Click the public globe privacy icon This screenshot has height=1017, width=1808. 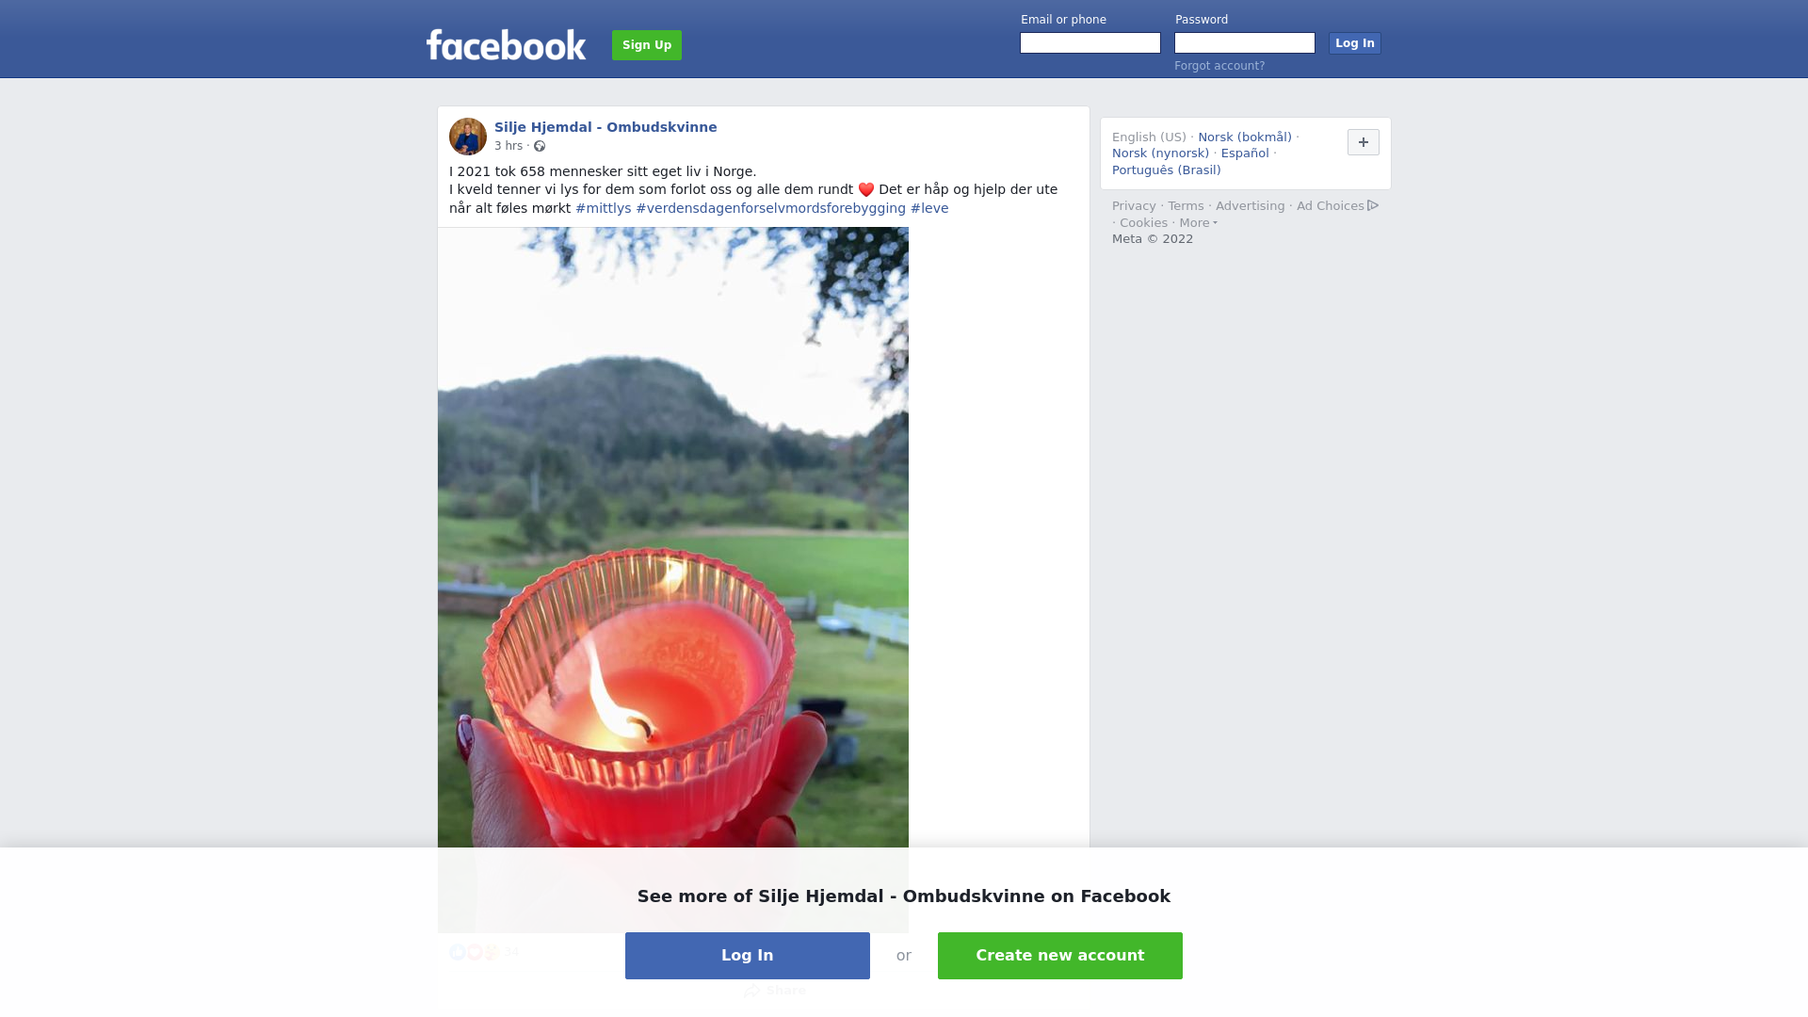540,146
